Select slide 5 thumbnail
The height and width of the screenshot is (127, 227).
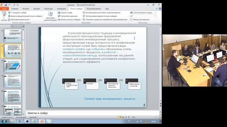(13, 96)
